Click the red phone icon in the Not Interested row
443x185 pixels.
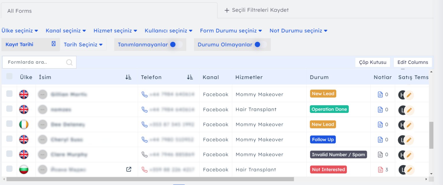[144, 170]
